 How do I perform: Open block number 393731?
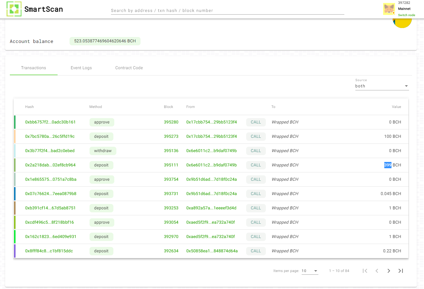coord(171,194)
